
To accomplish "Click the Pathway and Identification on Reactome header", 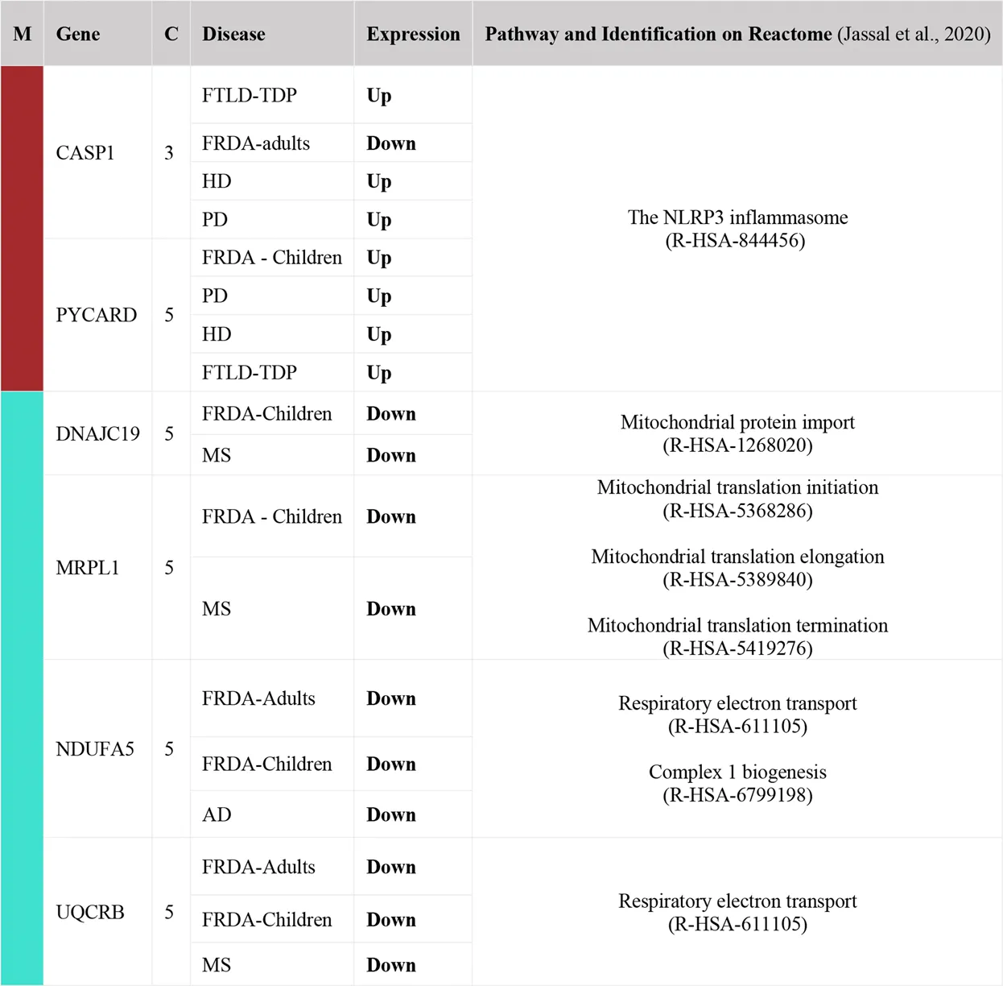I will coord(658,34).
